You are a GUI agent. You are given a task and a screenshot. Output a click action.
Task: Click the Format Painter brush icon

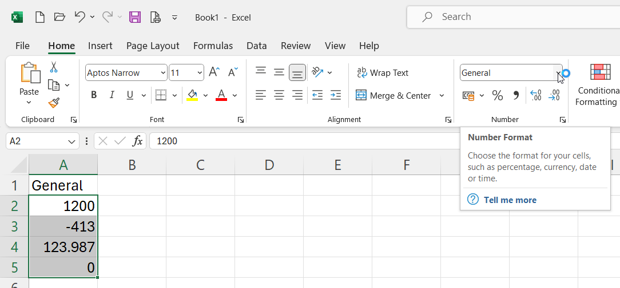click(54, 103)
